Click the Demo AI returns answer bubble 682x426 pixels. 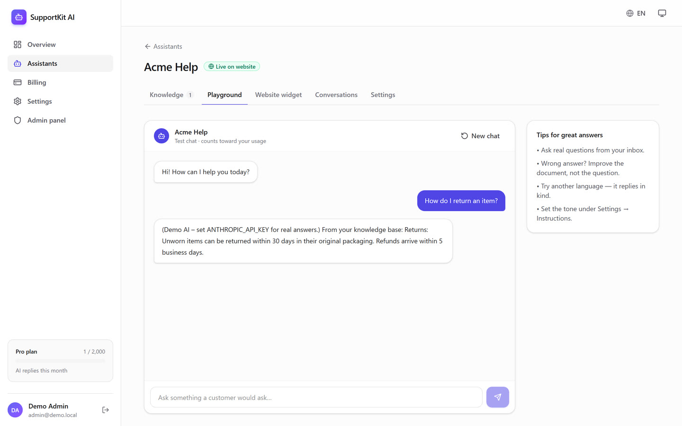(x=303, y=241)
